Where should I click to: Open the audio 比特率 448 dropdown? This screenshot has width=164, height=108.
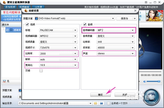[133, 42]
